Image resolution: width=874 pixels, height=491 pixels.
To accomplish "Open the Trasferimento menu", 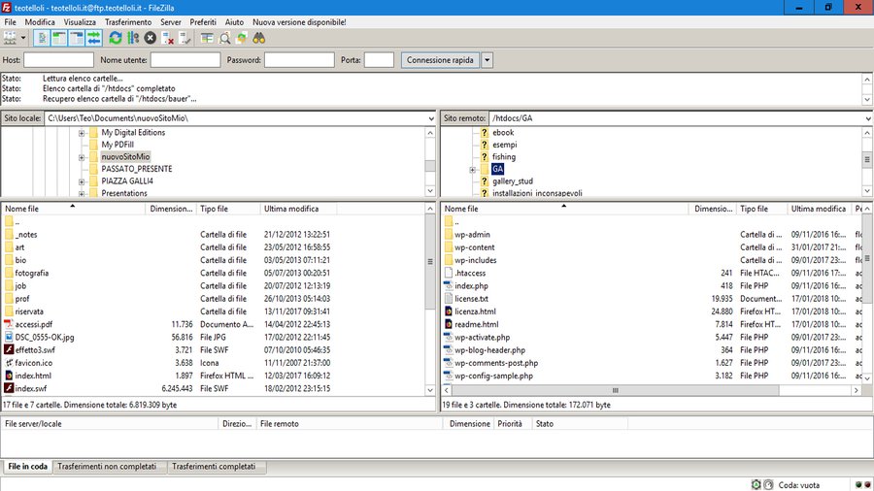I will coord(128,20).
